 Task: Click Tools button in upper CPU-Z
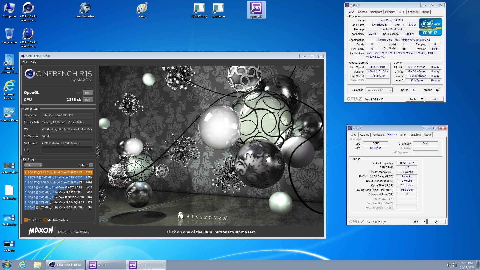pos(413,99)
